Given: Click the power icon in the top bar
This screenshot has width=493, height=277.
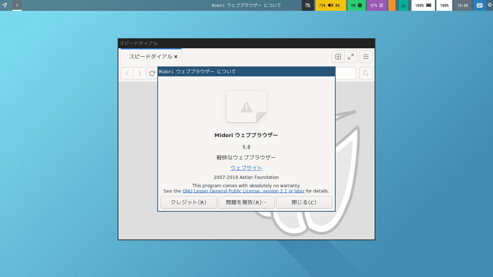Looking at the screenshot, I should [490, 5].
